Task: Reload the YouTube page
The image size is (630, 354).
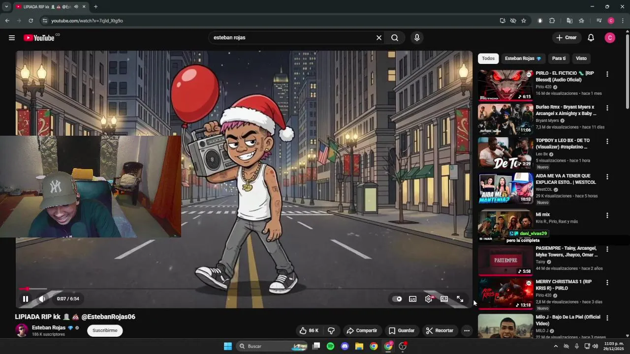Action: [31, 21]
